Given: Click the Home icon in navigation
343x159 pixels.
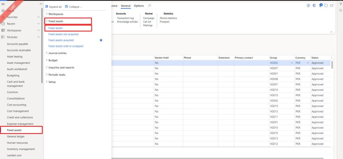Looking at the screenshot, I should [x=3, y=11].
